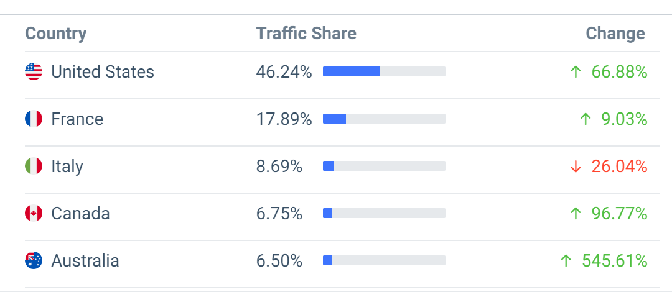Select the Italy country name
Screen dimensions: 672x292
click(x=67, y=167)
